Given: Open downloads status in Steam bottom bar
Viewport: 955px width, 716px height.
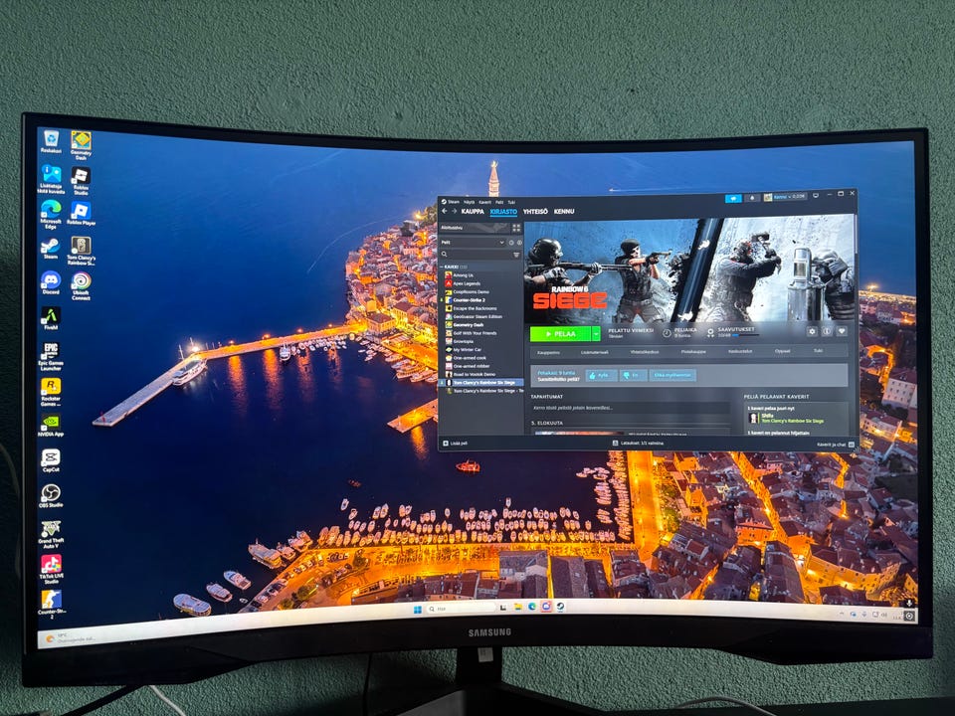Looking at the screenshot, I should pos(638,444).
